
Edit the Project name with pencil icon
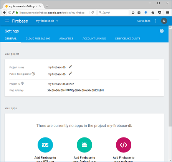click(x=70, y=67)
